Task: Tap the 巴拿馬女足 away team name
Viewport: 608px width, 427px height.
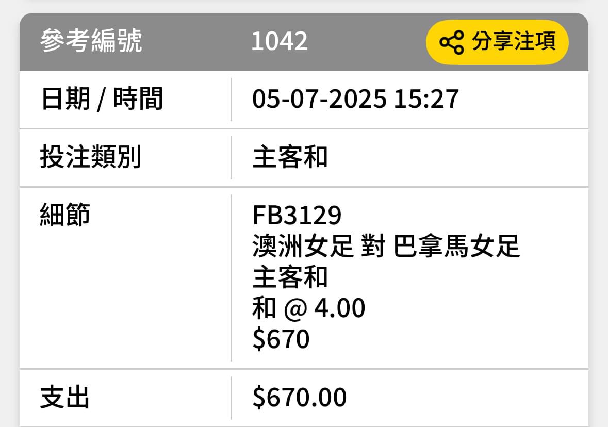Action: (x=456, y=247)
